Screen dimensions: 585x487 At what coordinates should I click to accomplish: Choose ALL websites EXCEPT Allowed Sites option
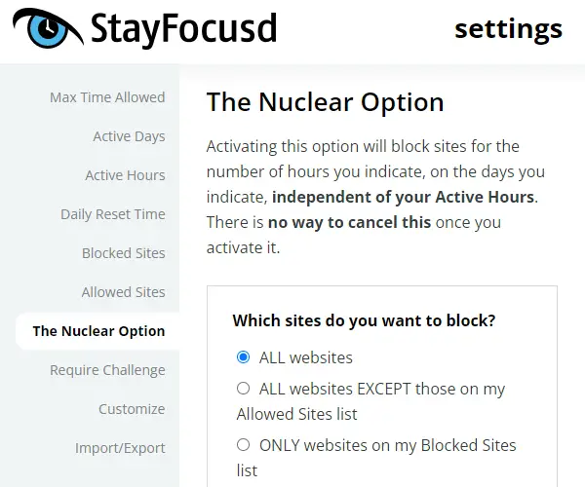243,389
